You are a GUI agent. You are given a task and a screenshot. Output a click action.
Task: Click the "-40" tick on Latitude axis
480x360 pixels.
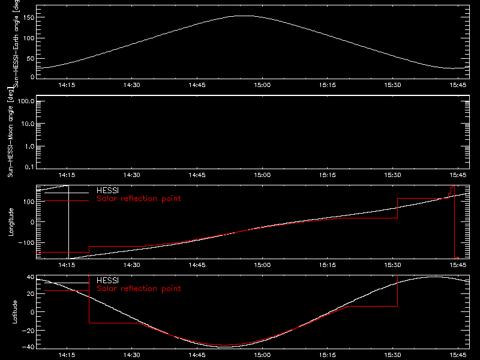pos(29,347)
